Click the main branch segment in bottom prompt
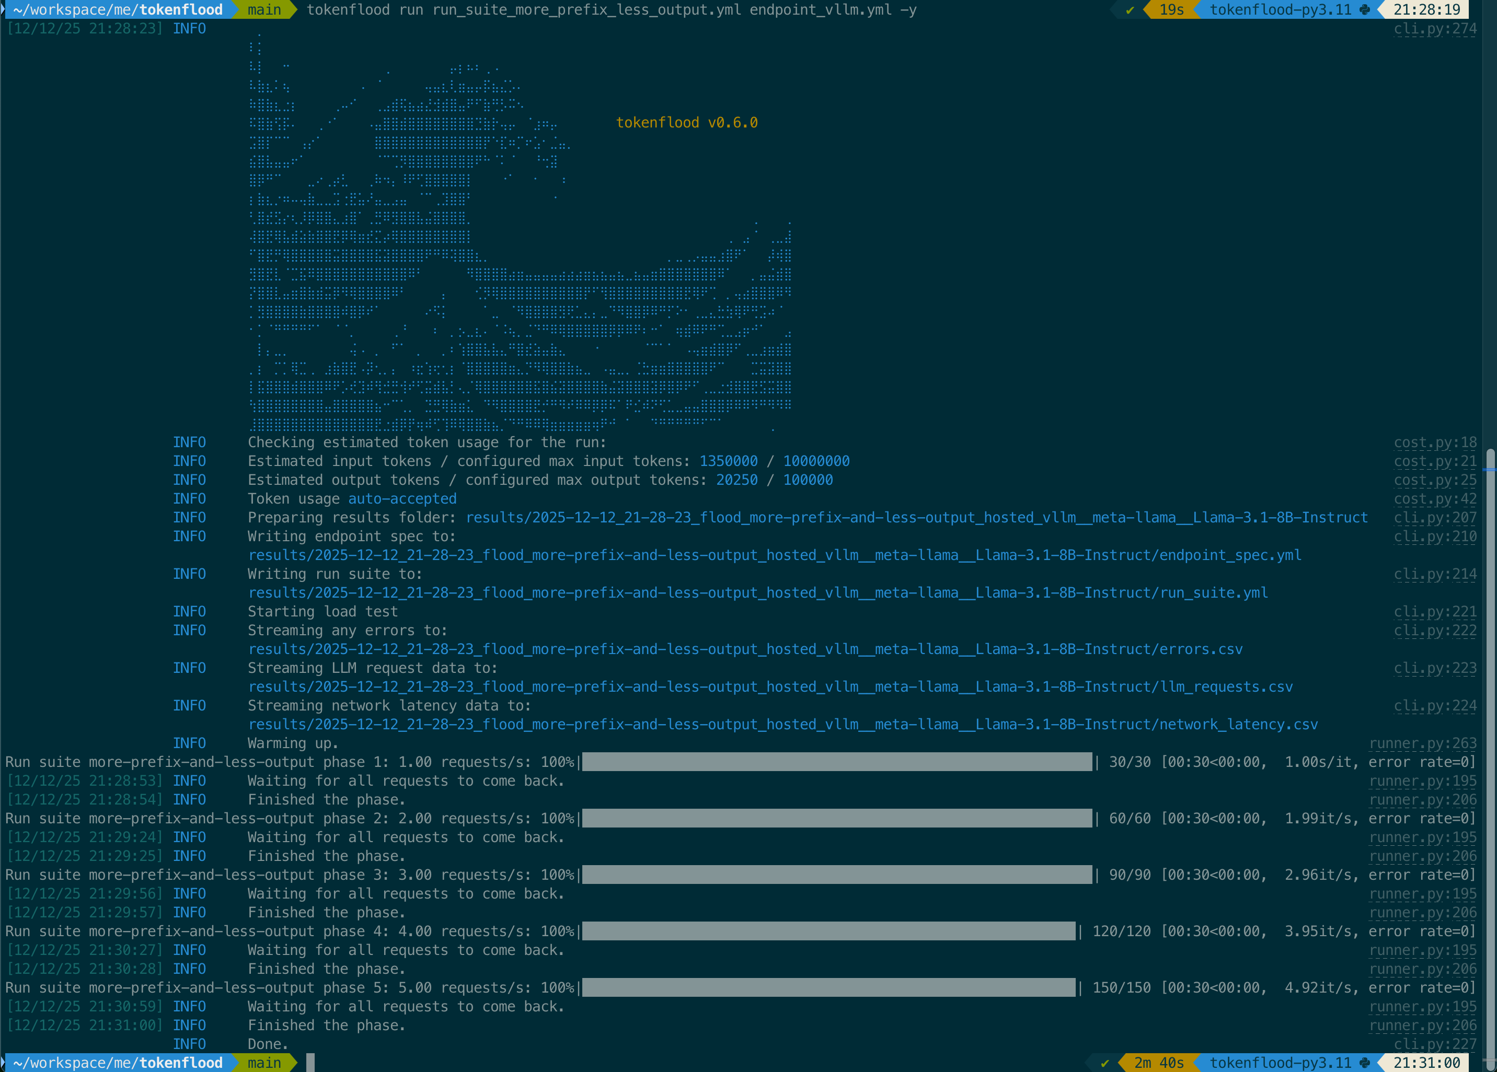 [264, 1063]
